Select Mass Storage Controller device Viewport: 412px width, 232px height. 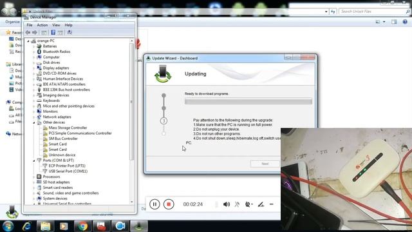pos(68,128)
